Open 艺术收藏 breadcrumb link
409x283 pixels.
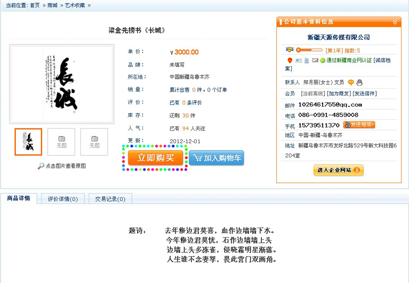pos(75,5)
